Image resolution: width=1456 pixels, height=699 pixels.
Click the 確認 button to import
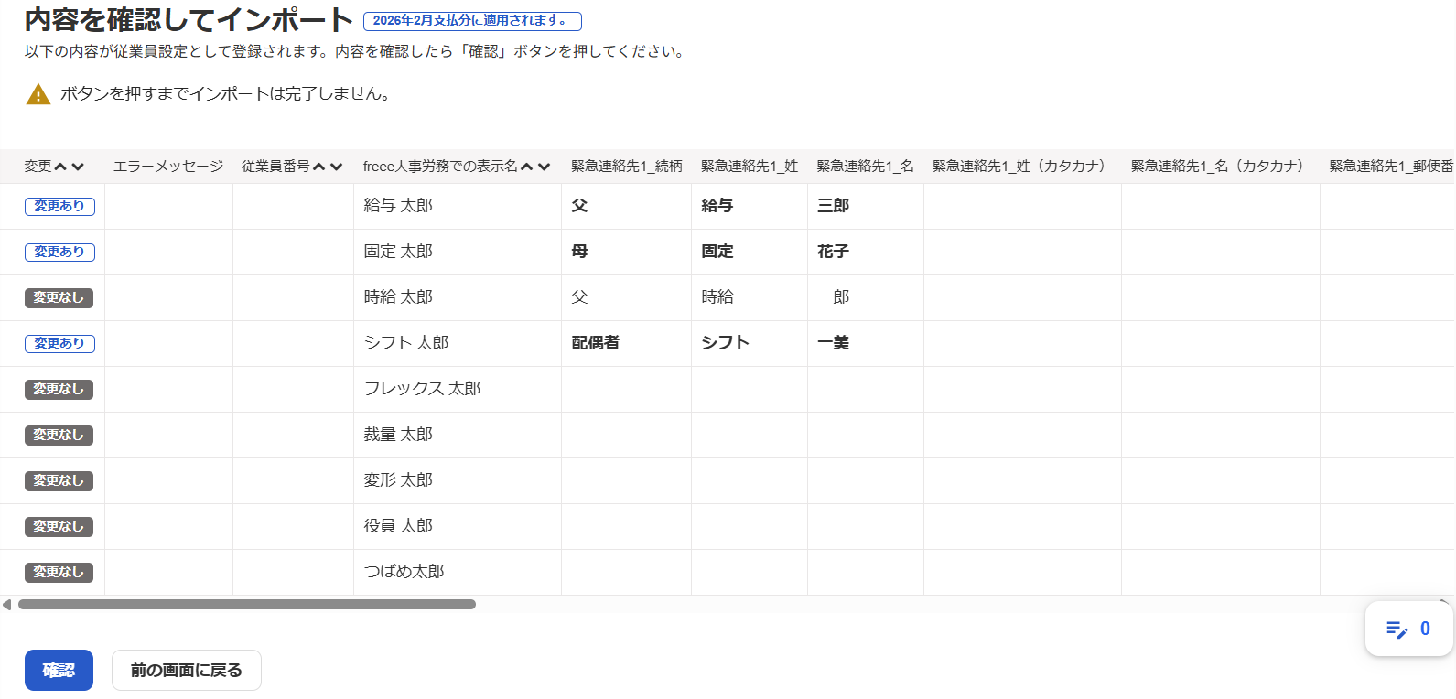pyautogui.click(x=59, y=671)
